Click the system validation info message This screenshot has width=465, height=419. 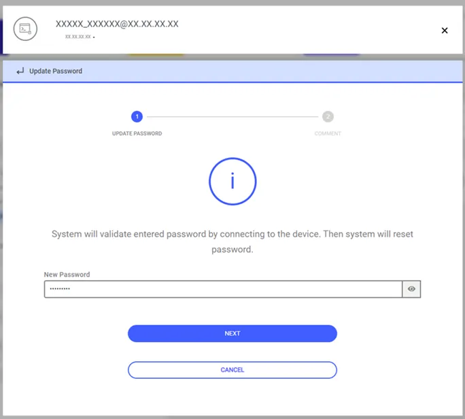point(232,241)
